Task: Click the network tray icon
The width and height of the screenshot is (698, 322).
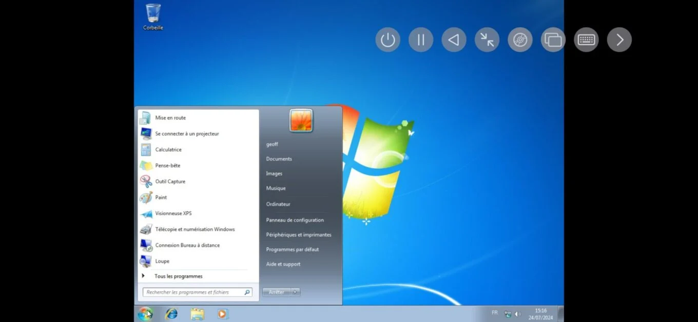Action: point(508,314)
